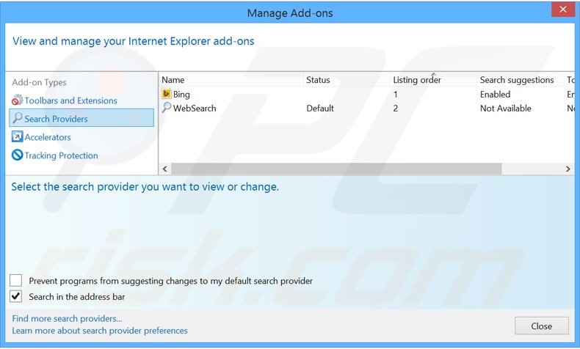Open Tracking Protection add-on type

coord(61,155)
